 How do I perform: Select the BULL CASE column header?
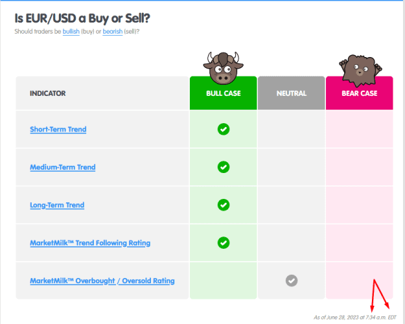(224, 93)
